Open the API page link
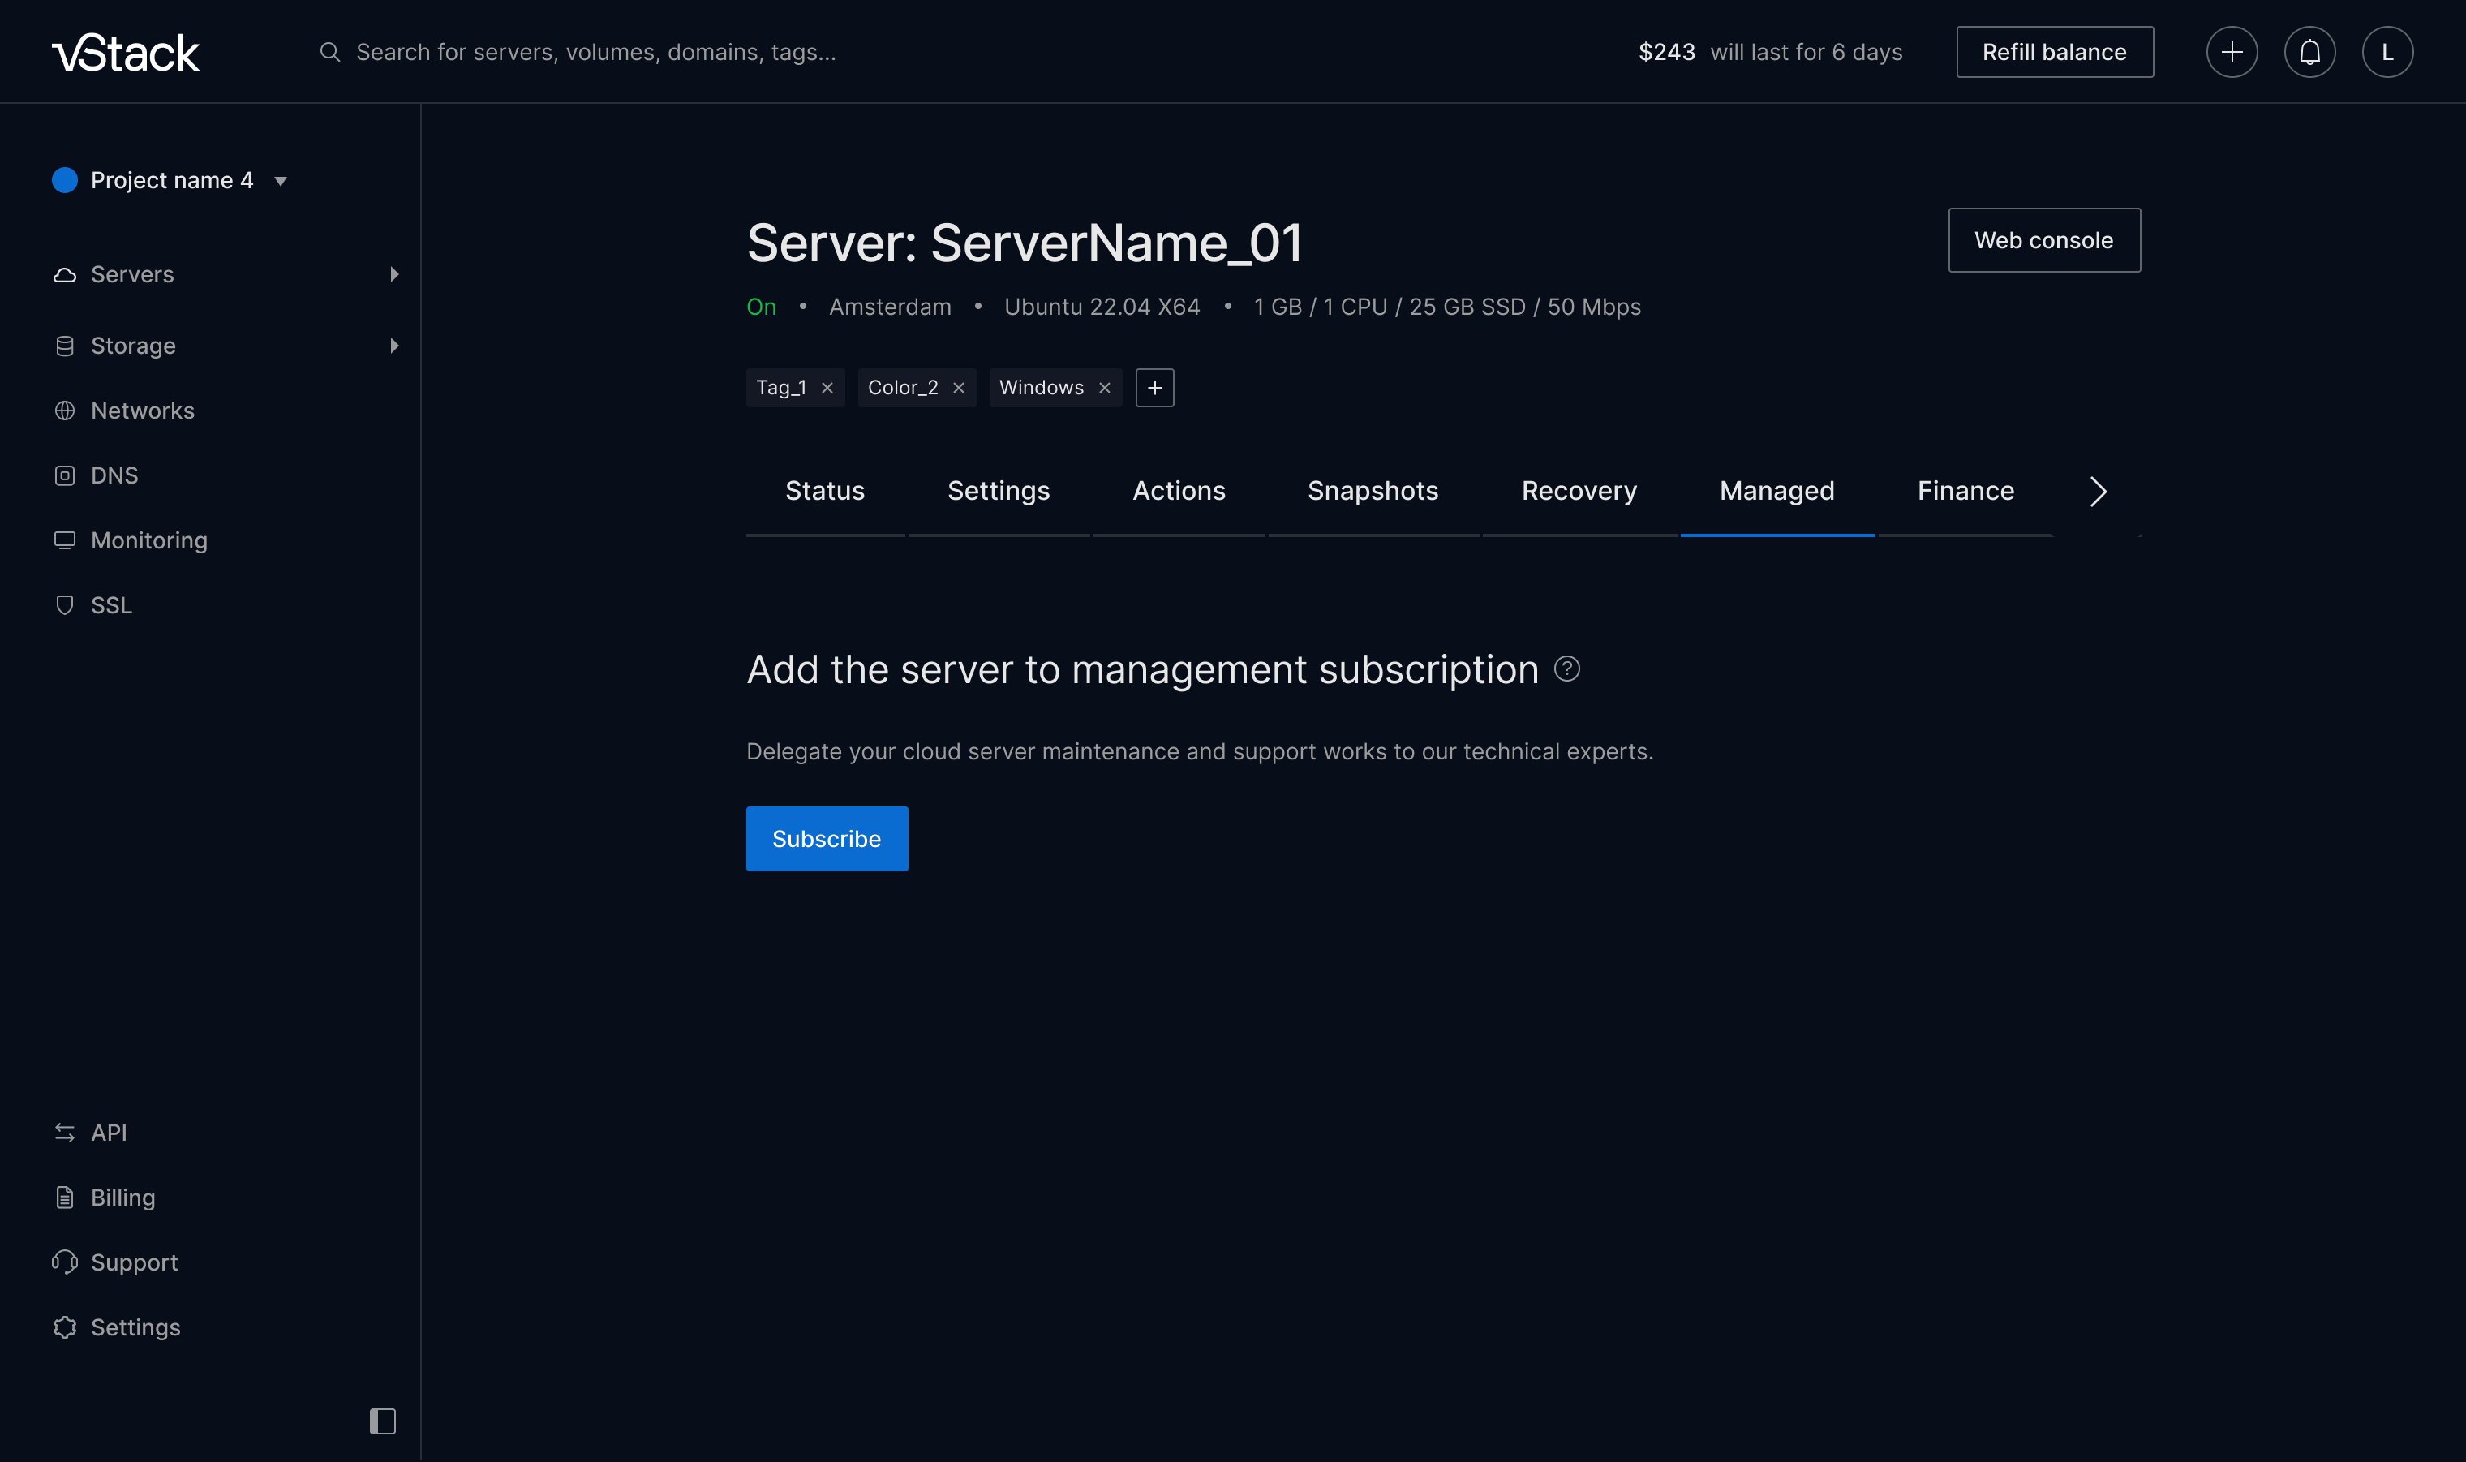This screenshot has height=1462, width=2466. [x=109, y=1133]
